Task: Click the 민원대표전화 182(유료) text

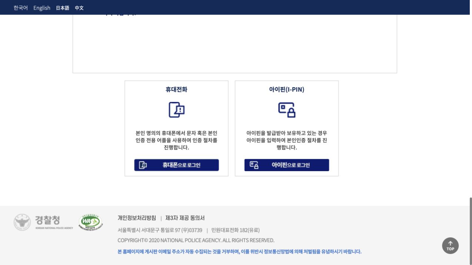Action: (x=235, y=230)
